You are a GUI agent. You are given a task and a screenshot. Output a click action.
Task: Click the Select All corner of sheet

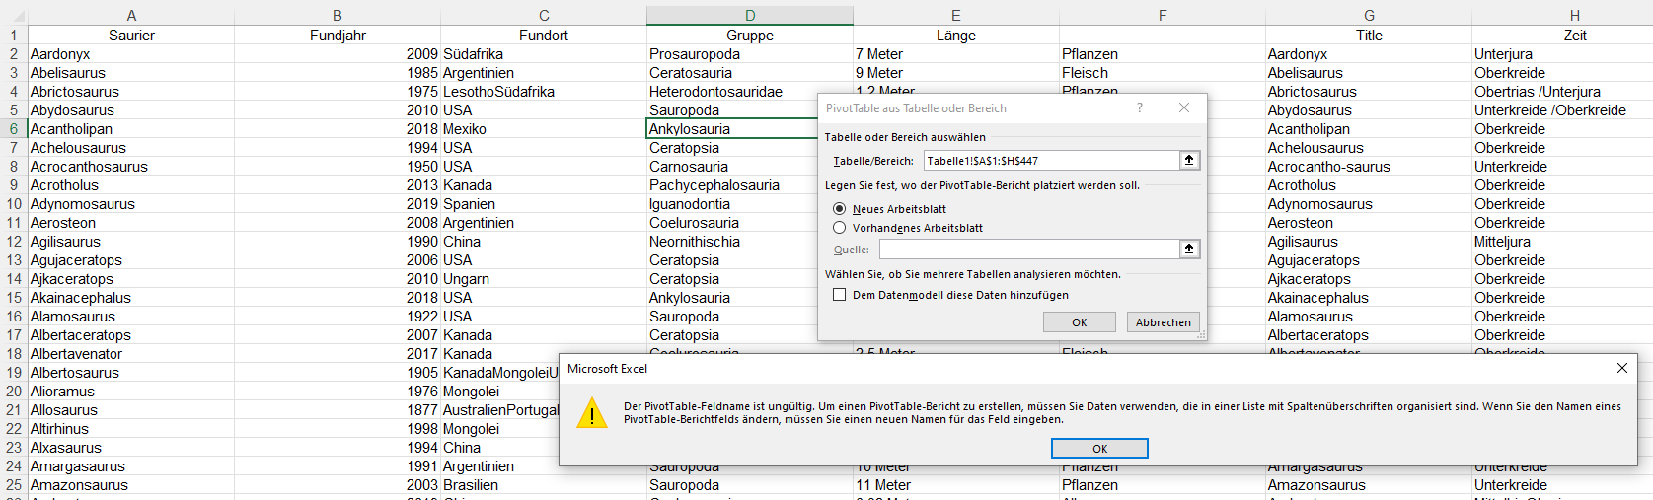[14, 15]
